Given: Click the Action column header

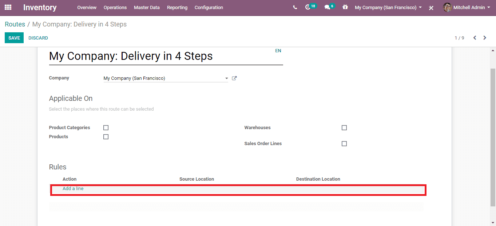Looking at the screenshot, I should tap(70, 179).
